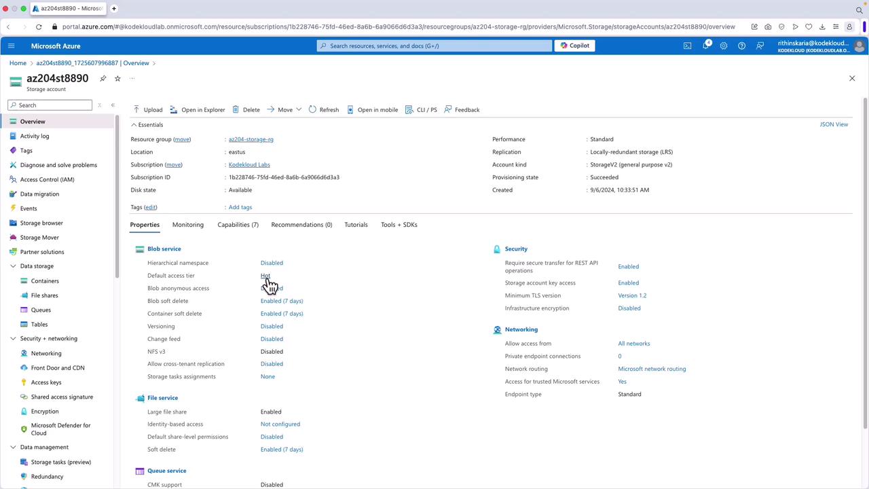Open a new browser tab
The width and height of the screenshot is (869, 489).
[114, 9]
